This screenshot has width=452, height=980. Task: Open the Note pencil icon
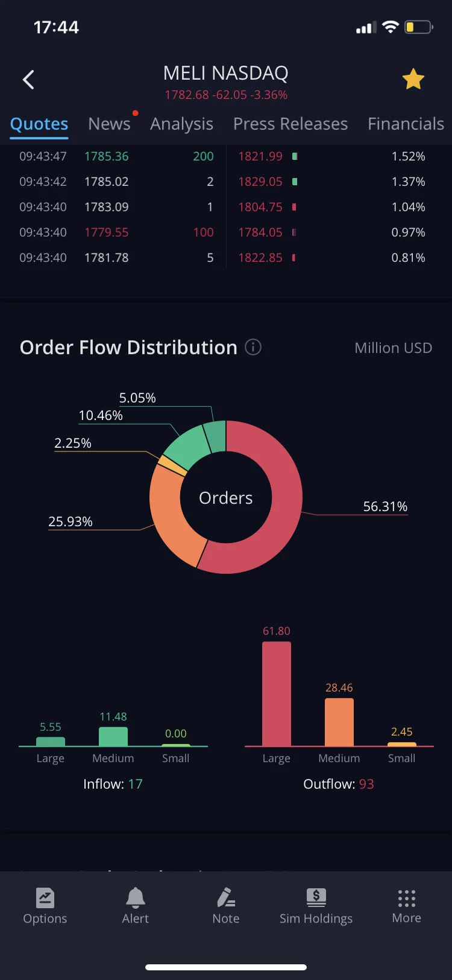coord(226,898)
